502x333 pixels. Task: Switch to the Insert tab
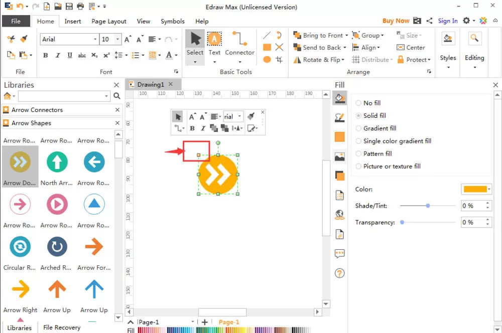pos(73,22)
